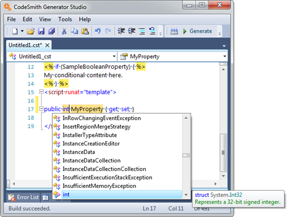Screen dimensions: 287x217
Task: Choose the int completion item
Action: (117, 195)
